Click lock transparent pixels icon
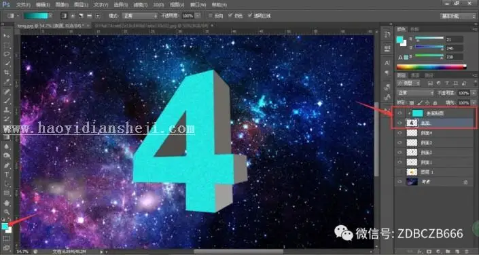The height and width of the screenshot is (255, 479). coord(412,103)
